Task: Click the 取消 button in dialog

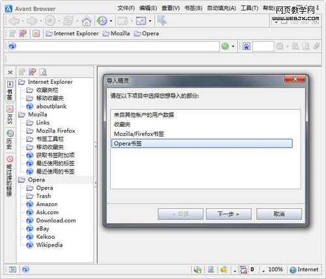Action: click(x=279, y=214)
